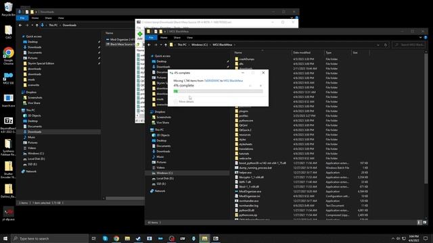The width and height of the screenshot is (433, 243).
Task: Open address bar history dropdown in MO2 BlackMesa window
Action: pos(378,45)
